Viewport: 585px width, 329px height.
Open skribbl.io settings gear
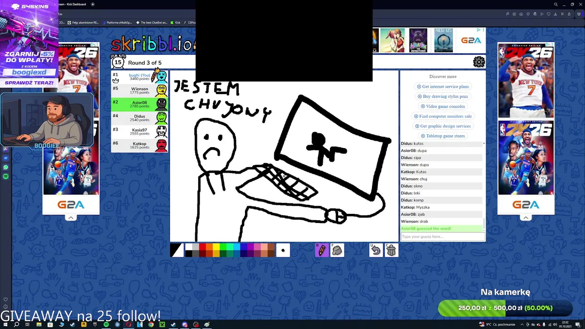(479, 62)
